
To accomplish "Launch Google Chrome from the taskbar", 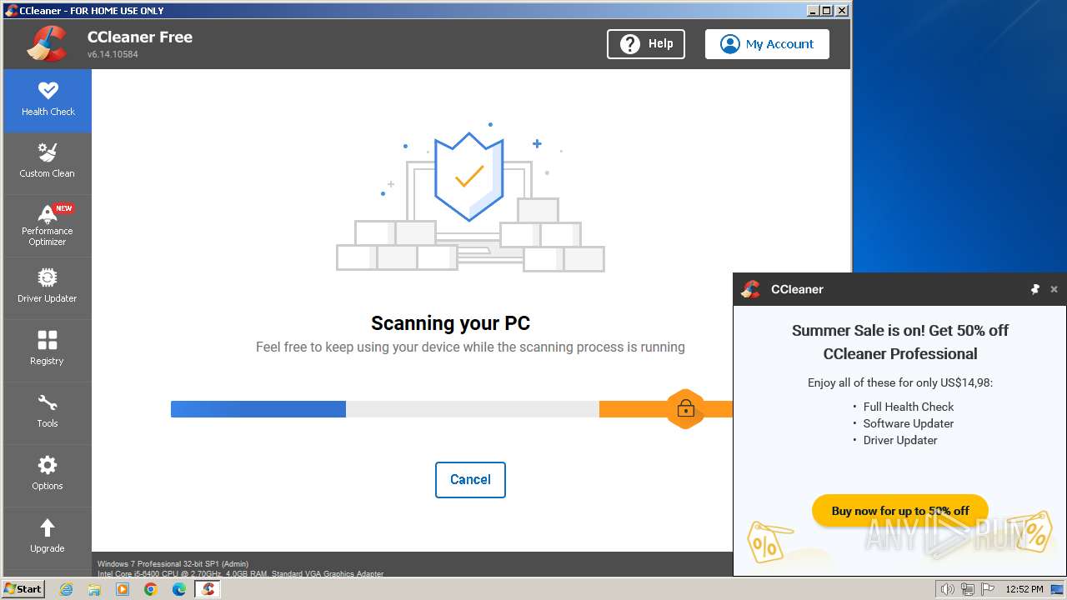I will coord(151,589).
